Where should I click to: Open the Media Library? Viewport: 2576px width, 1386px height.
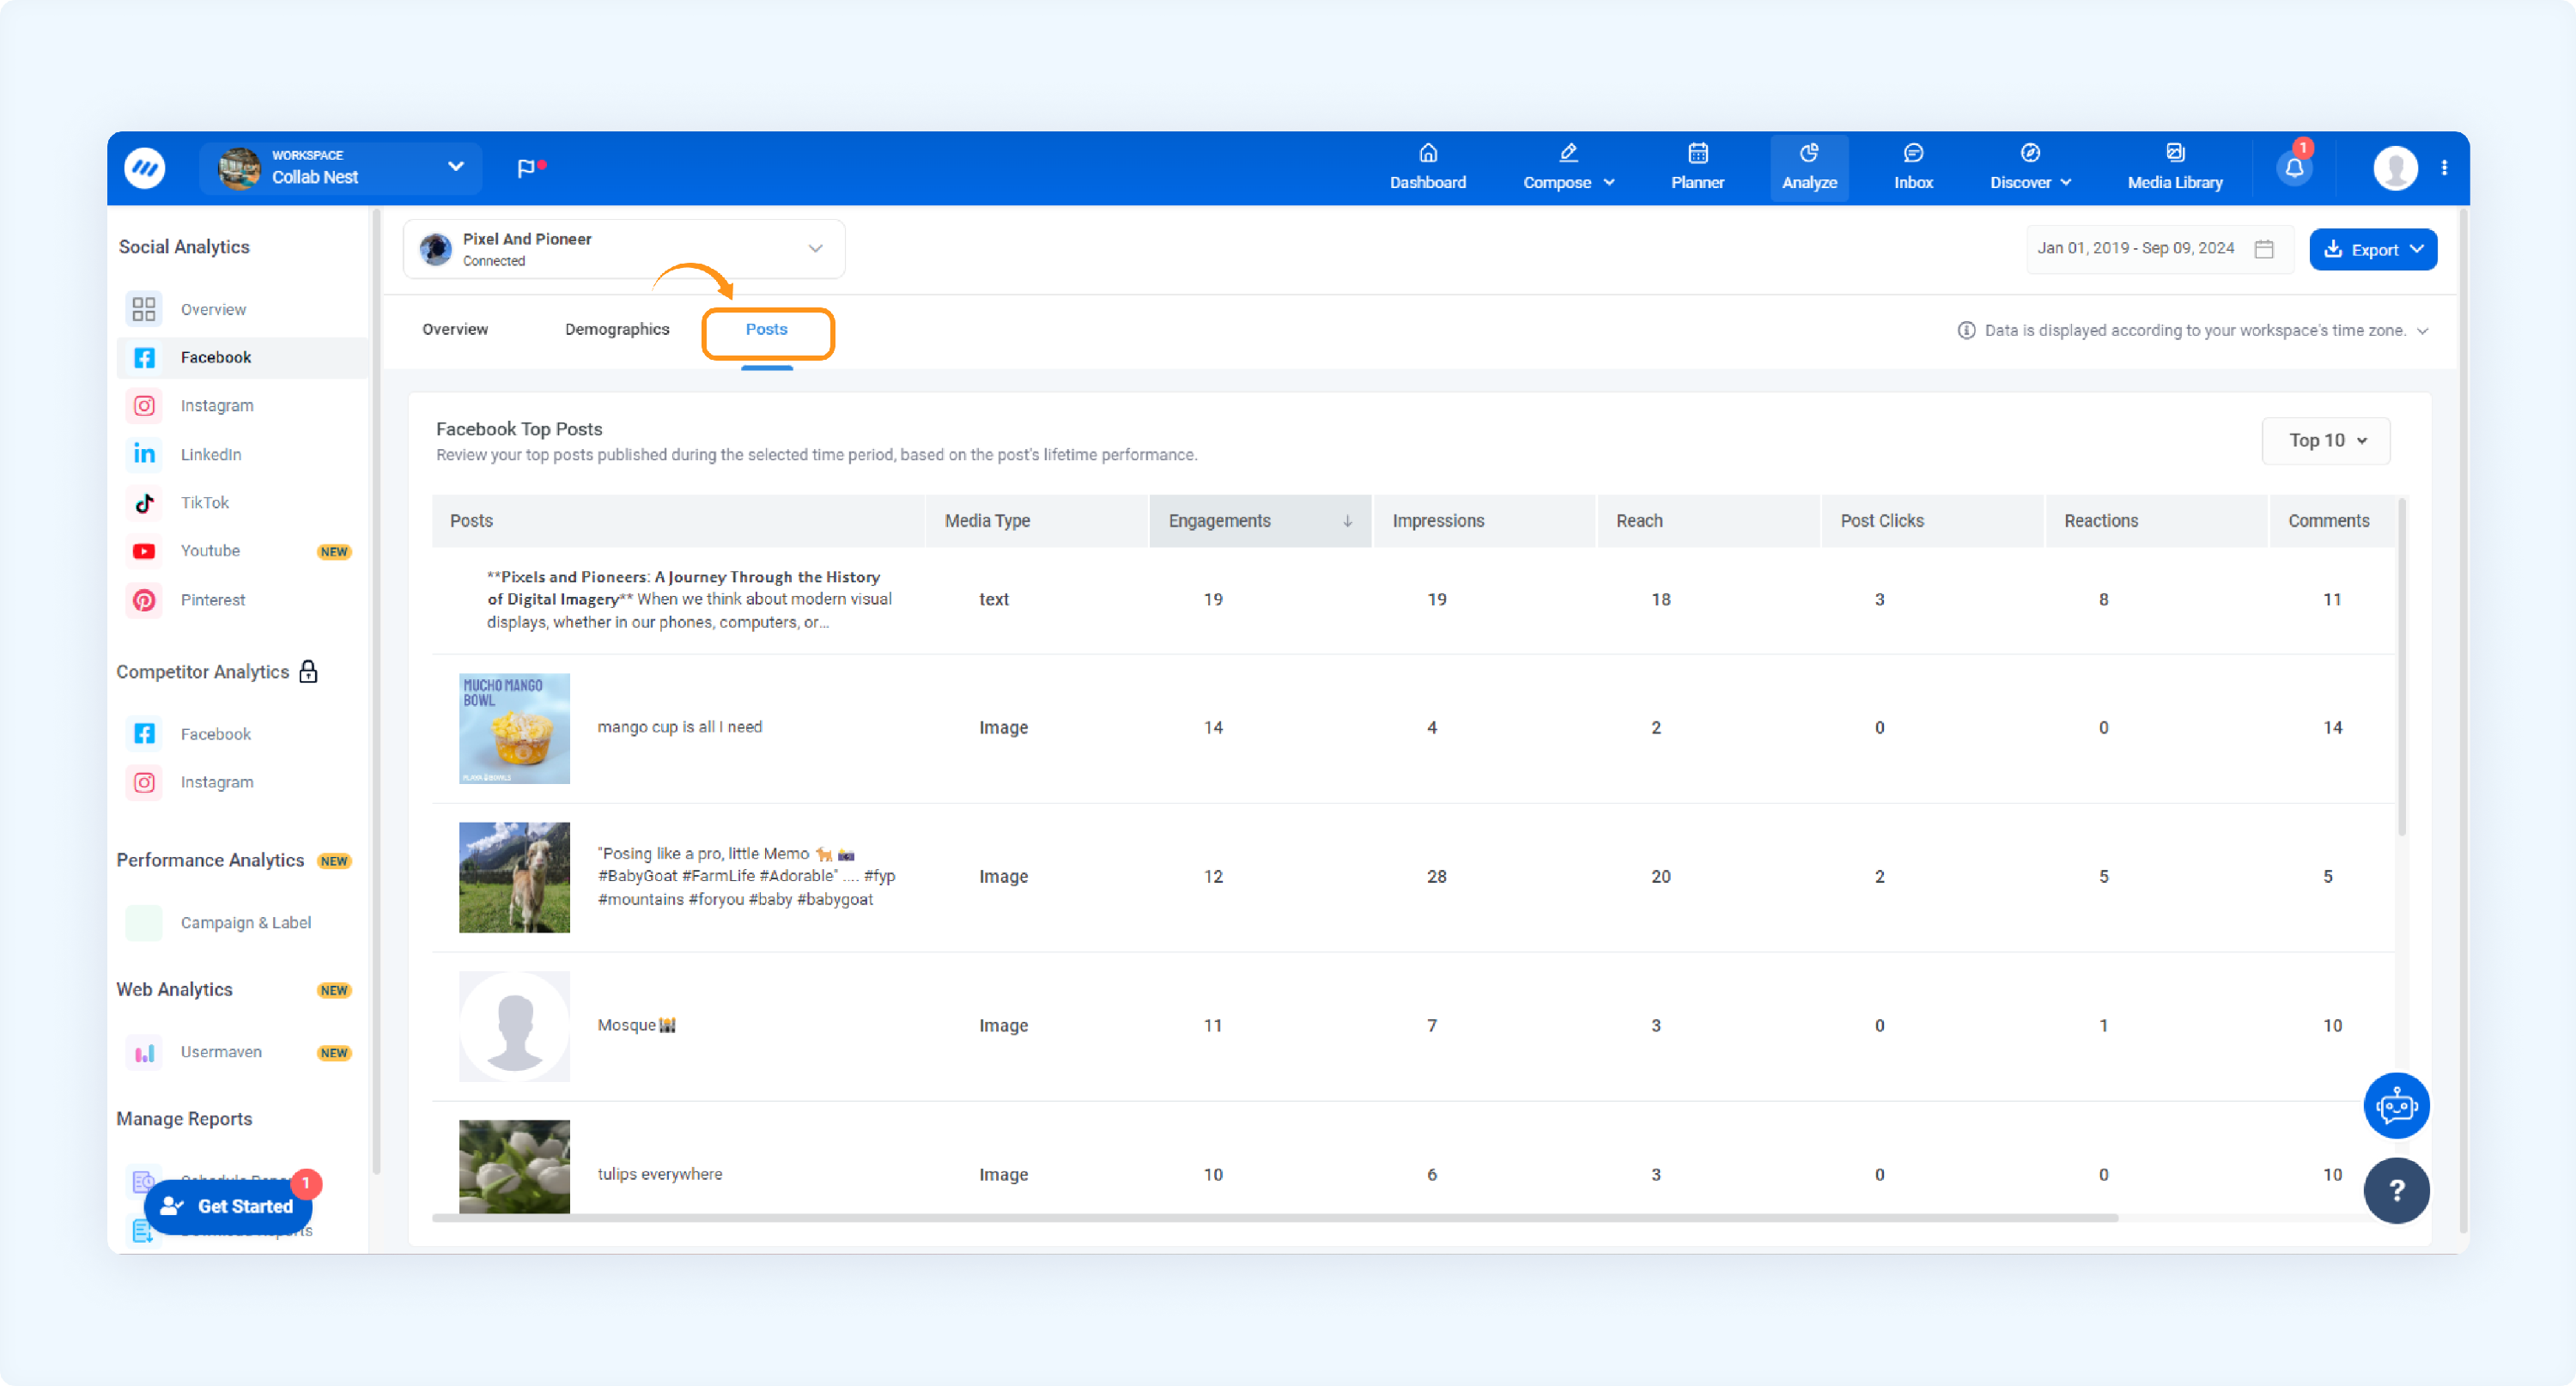(x=2175, y=168)
